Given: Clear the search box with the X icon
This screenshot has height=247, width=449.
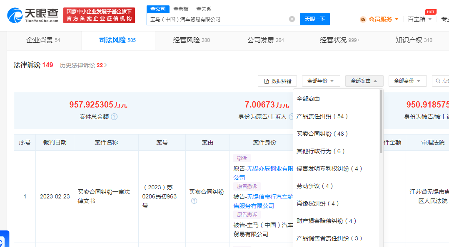Looking at the screenshot, I should (292, 19).
